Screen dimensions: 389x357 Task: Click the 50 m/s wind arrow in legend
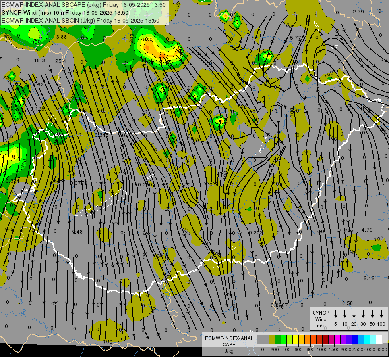coord(372,313)
